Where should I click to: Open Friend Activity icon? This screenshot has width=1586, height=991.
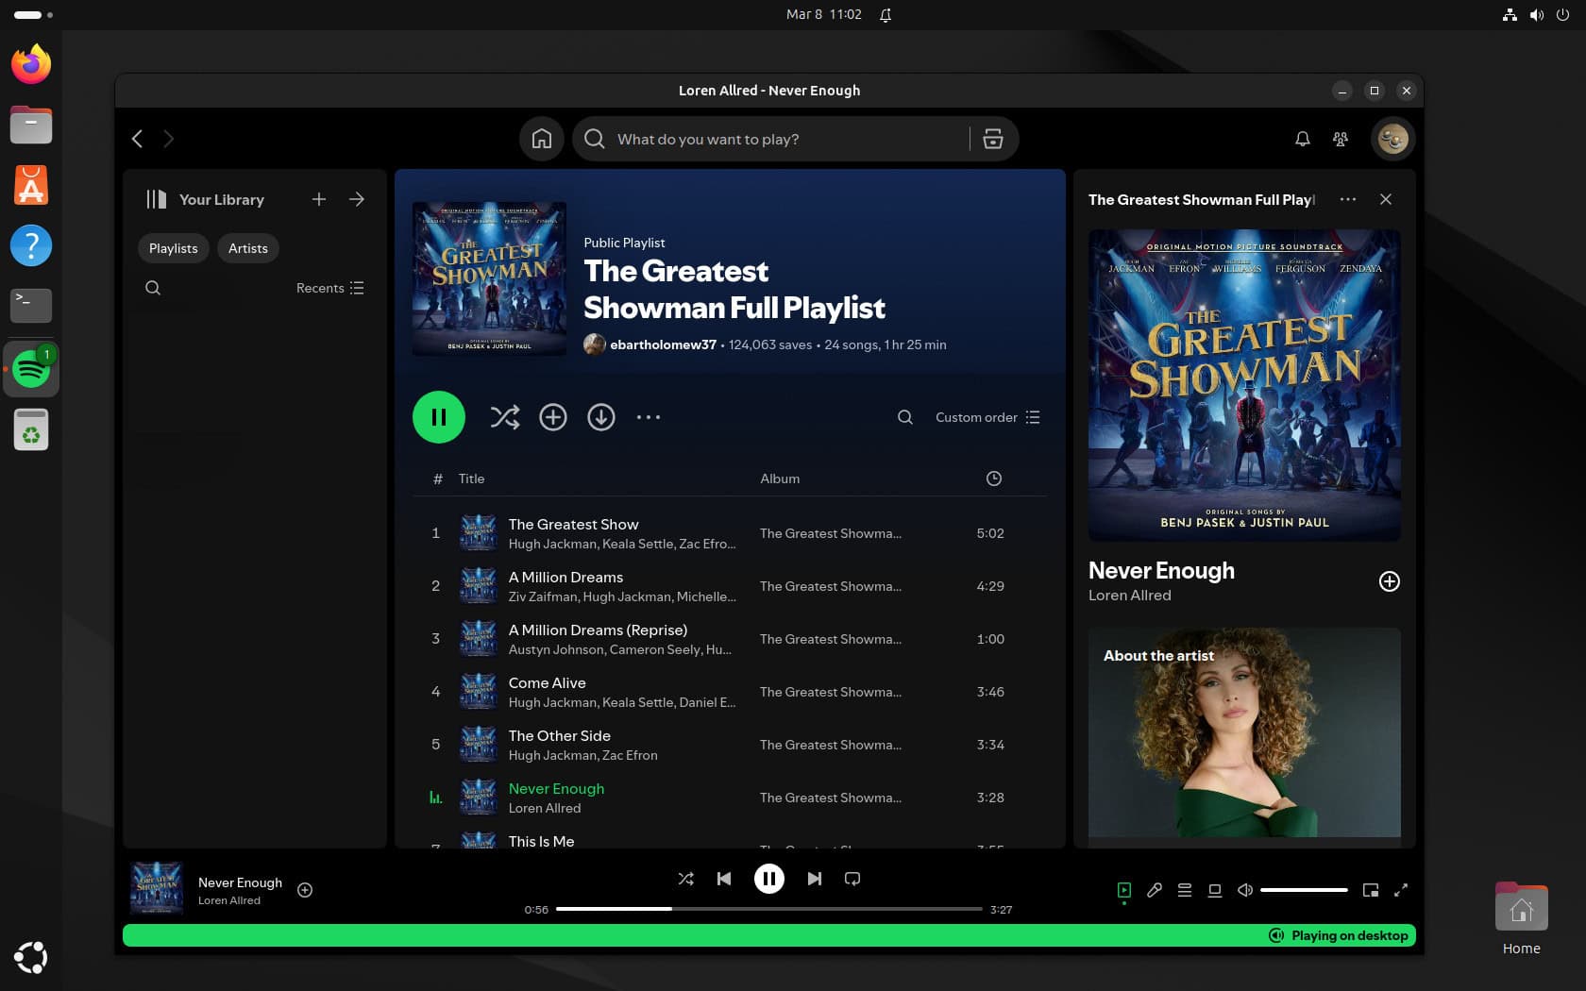point(1341,139)
